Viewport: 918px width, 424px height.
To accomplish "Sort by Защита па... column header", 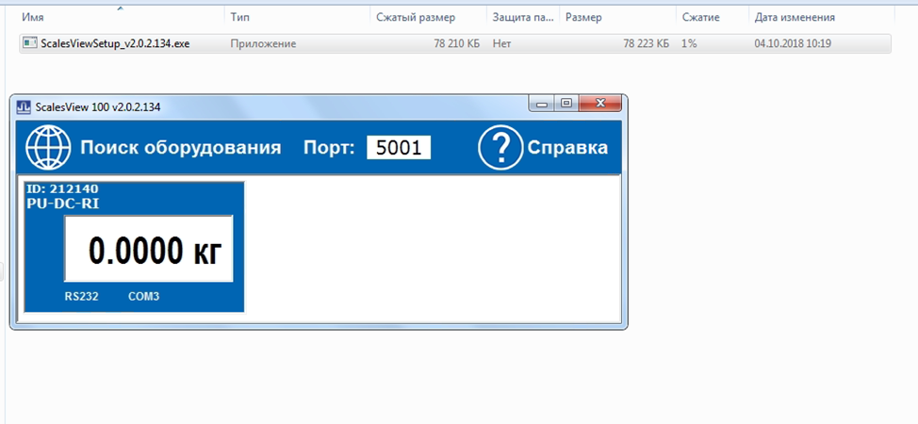I will (x=523, y=18).
